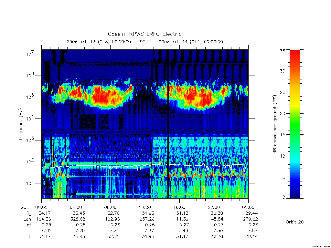Click "29.44" in the L row
Screen dimensions: 331x248
[251, 237]
